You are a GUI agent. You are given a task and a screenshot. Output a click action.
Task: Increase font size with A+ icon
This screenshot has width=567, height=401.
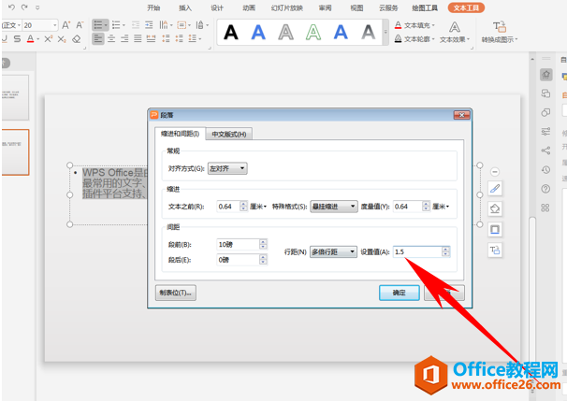pos(65,25)
